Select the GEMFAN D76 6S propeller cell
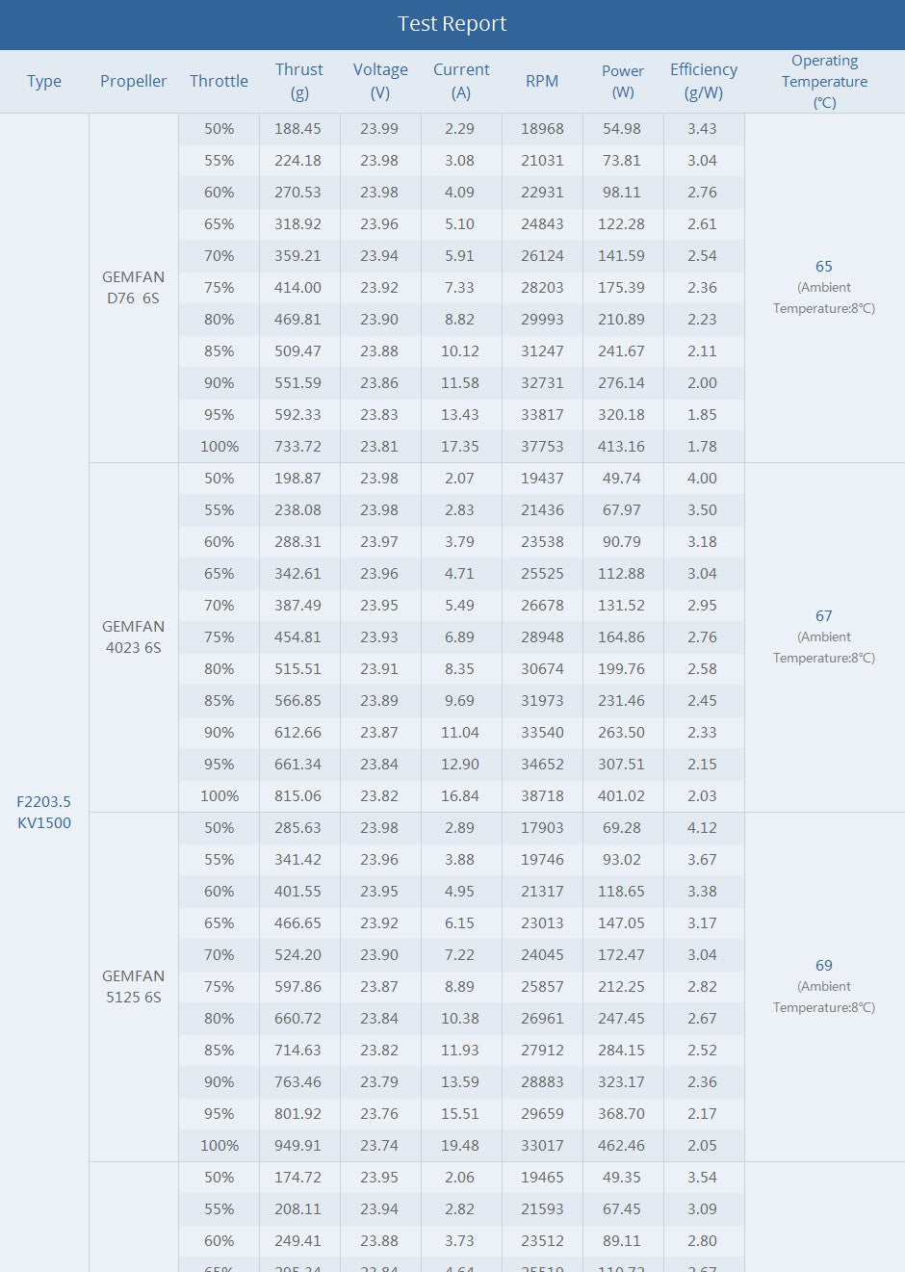905x1272 pixels. [x=133, y=287]
